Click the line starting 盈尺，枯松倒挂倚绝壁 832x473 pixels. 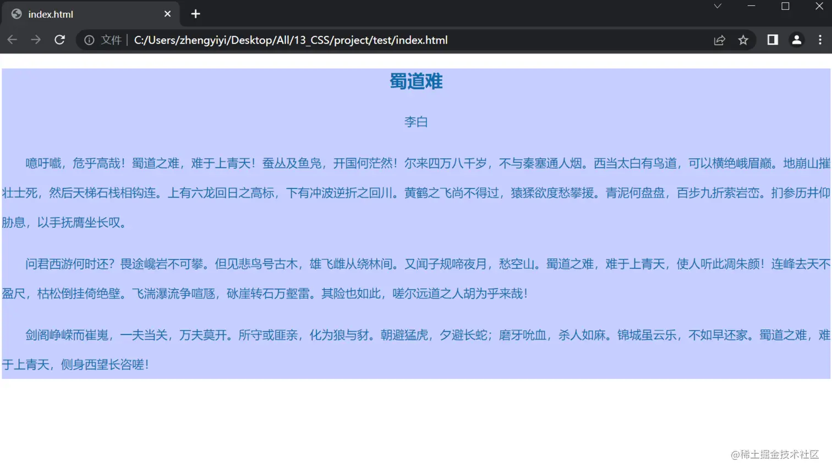coord(265,293)
